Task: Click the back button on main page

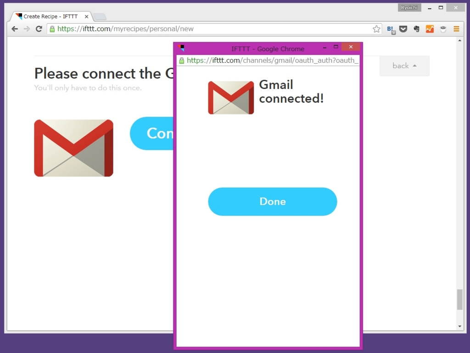Action: click(x=404, y=66)
